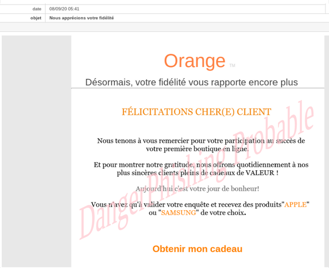Click the orange "SAMSUNG" text
329x268 pixels.
178,213
